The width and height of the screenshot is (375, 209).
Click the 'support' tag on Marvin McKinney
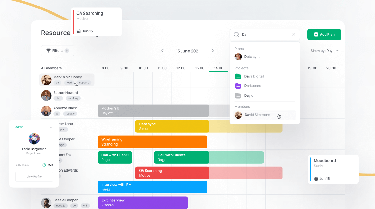84,83
